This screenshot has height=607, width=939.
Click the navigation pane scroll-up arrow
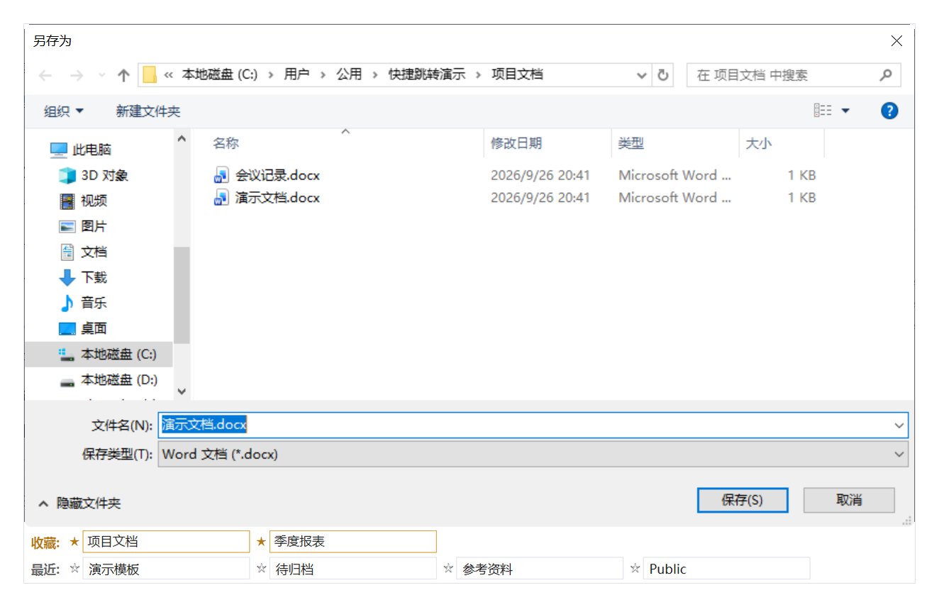(x=182, y=139)
